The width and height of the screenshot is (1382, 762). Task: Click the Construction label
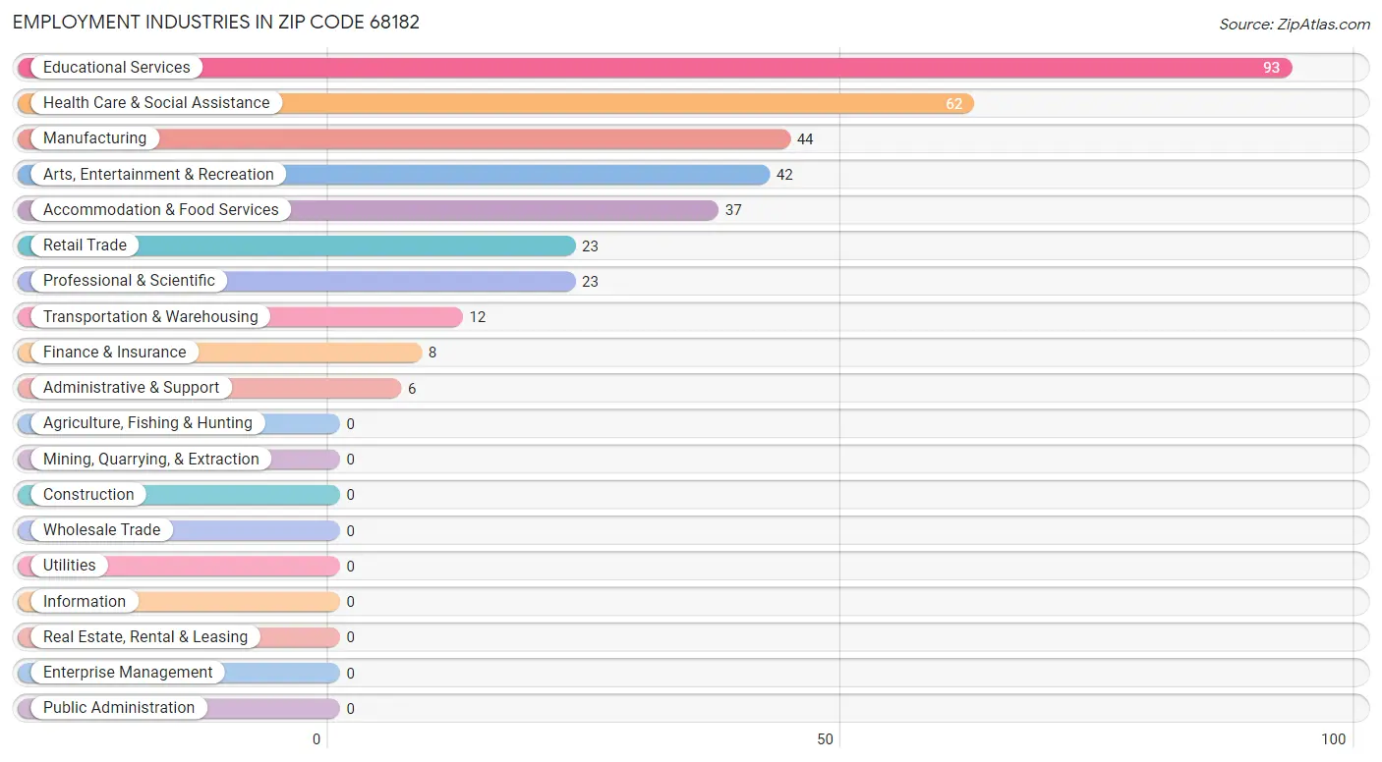[x=88, y=495]
